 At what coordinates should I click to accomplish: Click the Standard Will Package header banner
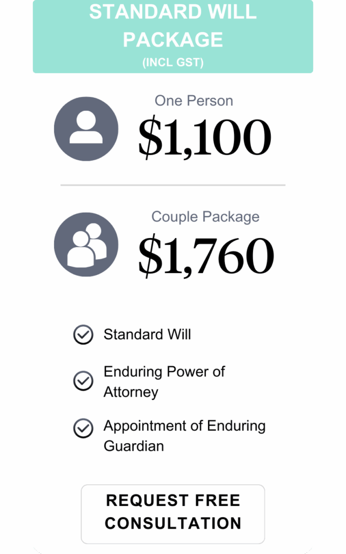coord(173,36)
